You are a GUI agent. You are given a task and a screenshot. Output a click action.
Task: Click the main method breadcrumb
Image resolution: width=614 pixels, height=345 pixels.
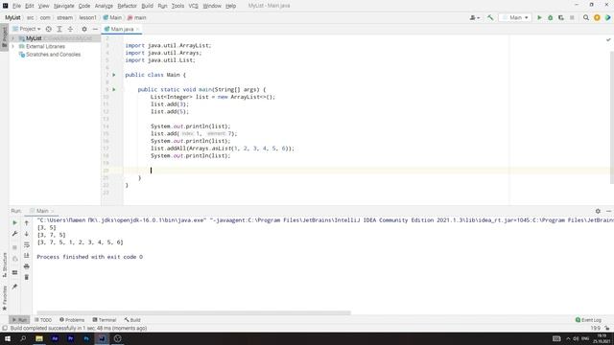(x=136, y=17)
